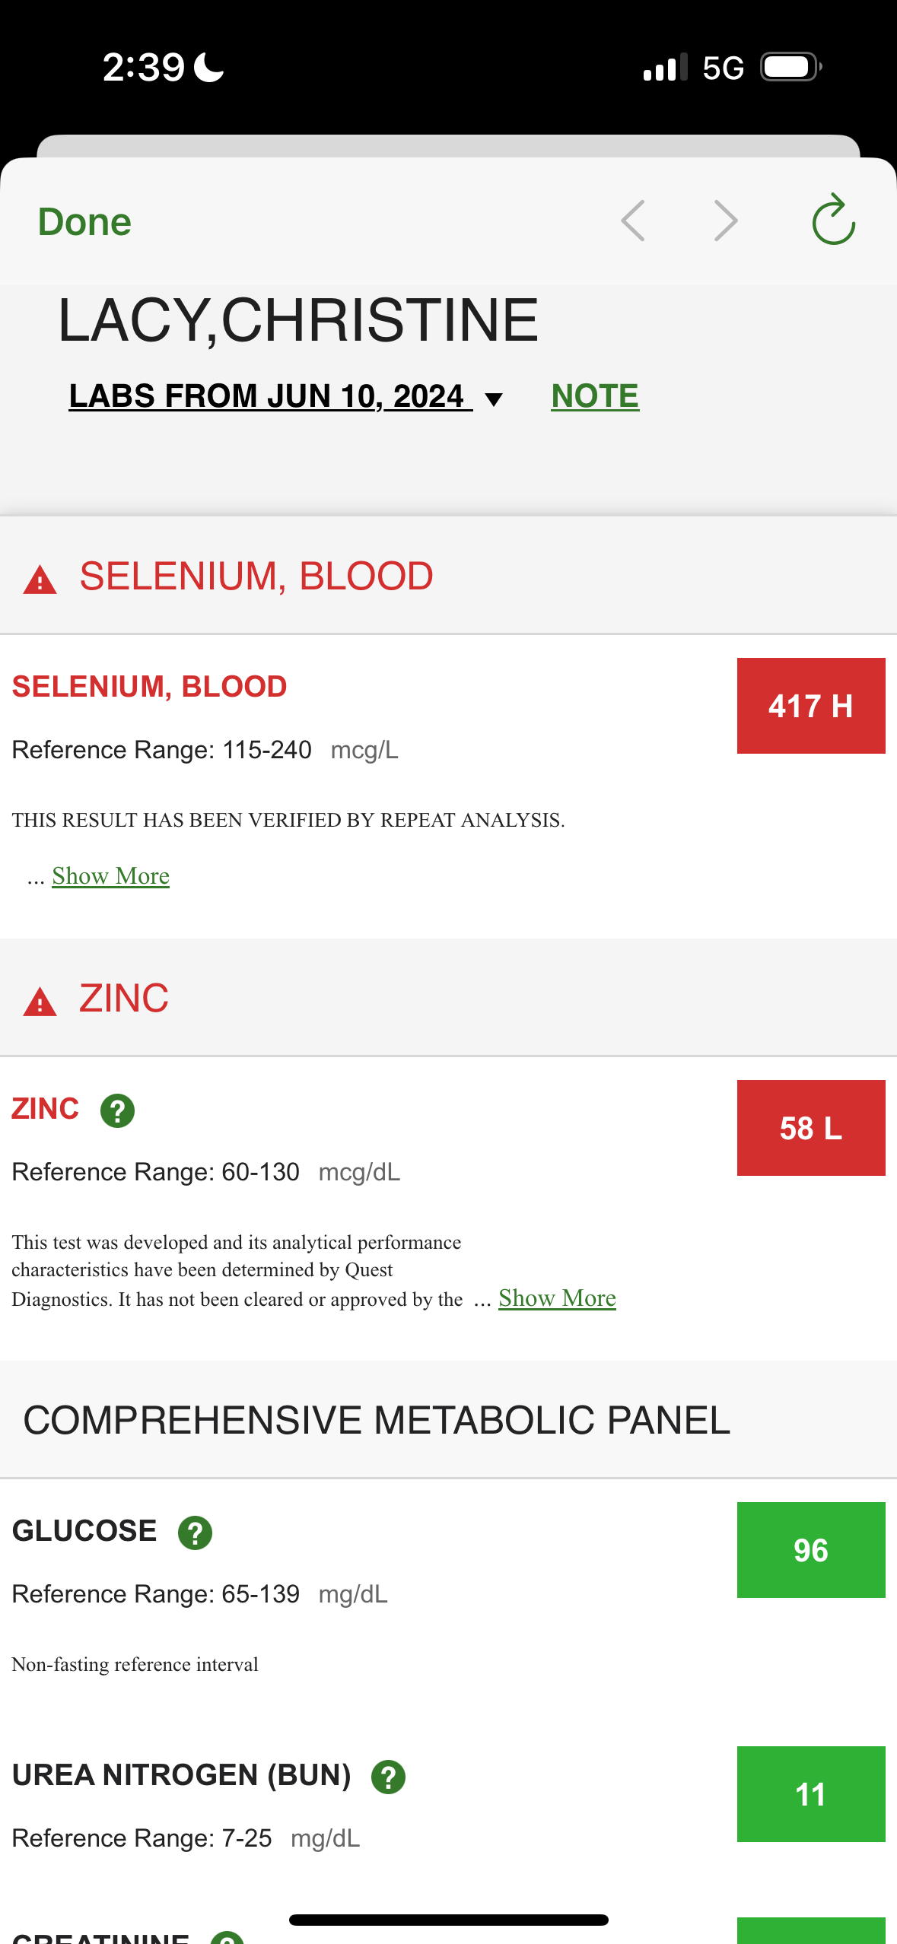Open help icon next to ZINC
The image size is (897, 1944).
point(117,1111)
